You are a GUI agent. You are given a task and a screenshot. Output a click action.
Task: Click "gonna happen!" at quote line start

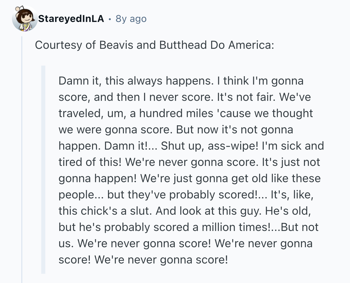point(98,178)
